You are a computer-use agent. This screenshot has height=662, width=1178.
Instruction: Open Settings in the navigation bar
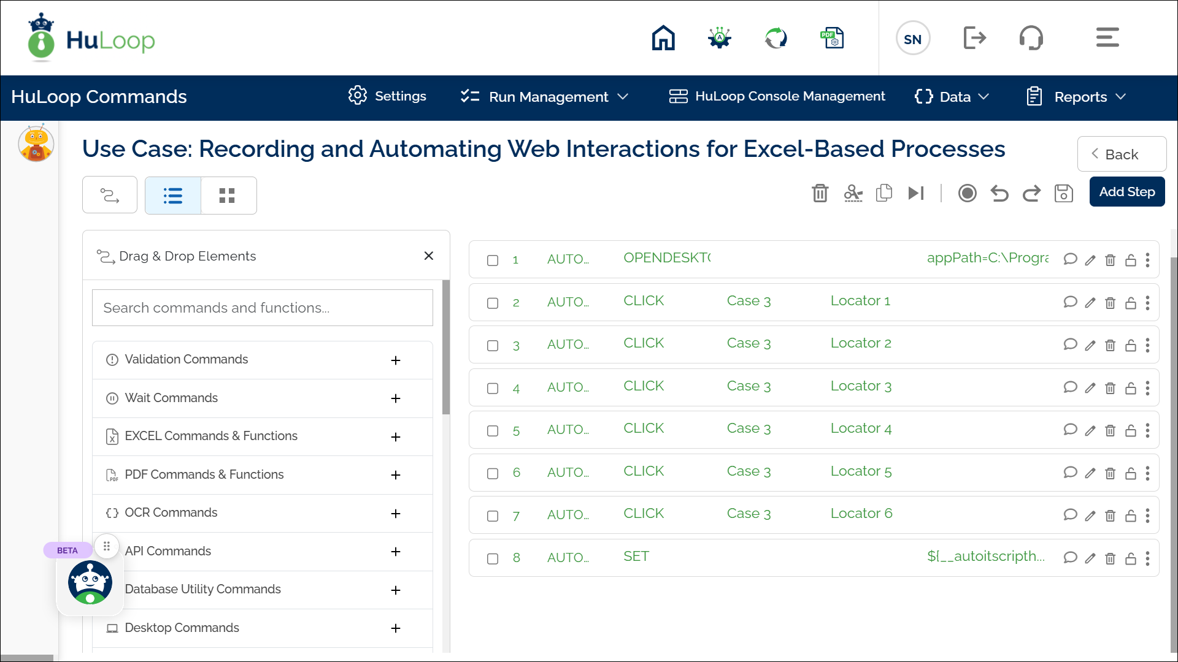coord(387,96)
